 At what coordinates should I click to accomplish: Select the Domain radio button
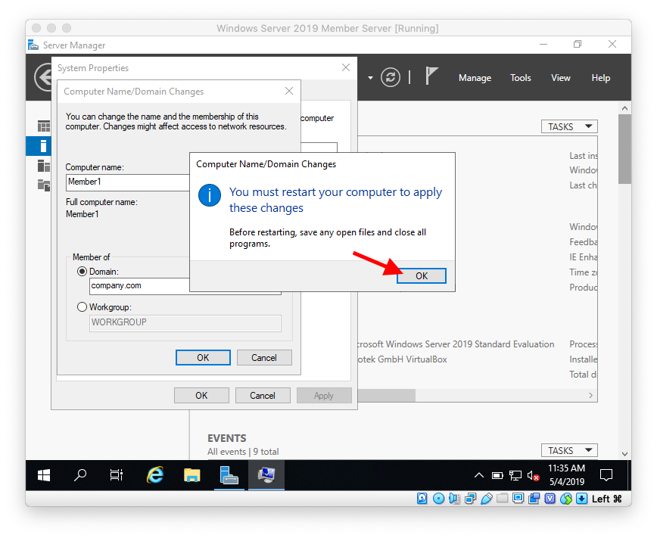click(82, 271)
